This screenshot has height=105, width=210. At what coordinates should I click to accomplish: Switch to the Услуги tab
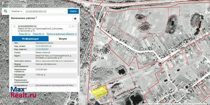coord(63,38)
